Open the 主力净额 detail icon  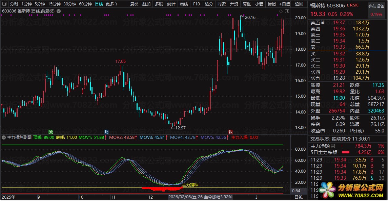pos(332,146)
